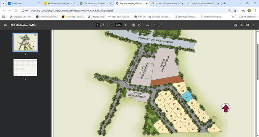Click the address bar URL
Image resolution: width=259 pixels, height=137 pixels.
72,10
